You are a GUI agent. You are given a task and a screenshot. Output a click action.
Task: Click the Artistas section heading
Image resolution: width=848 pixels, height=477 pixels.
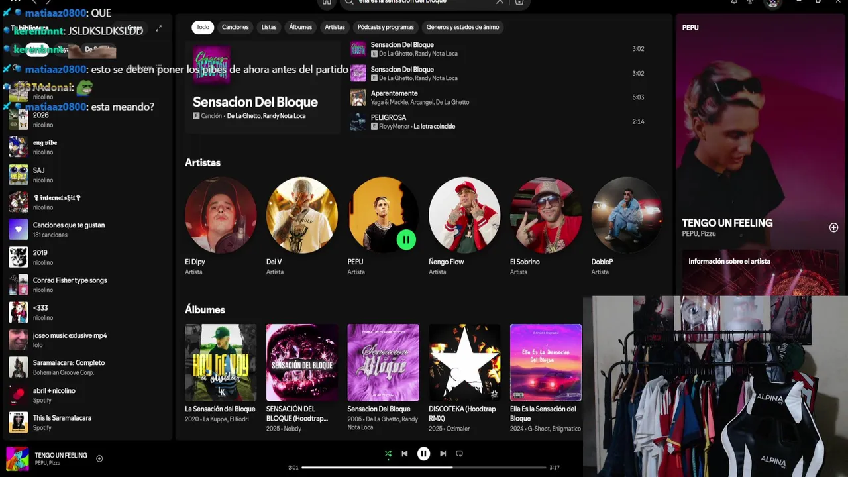[203, 162]
